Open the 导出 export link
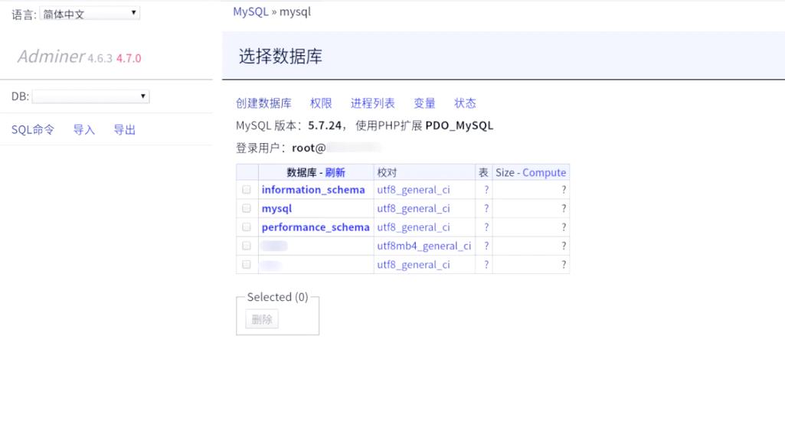The image size is (785, 444). click(x=125, y=129)
